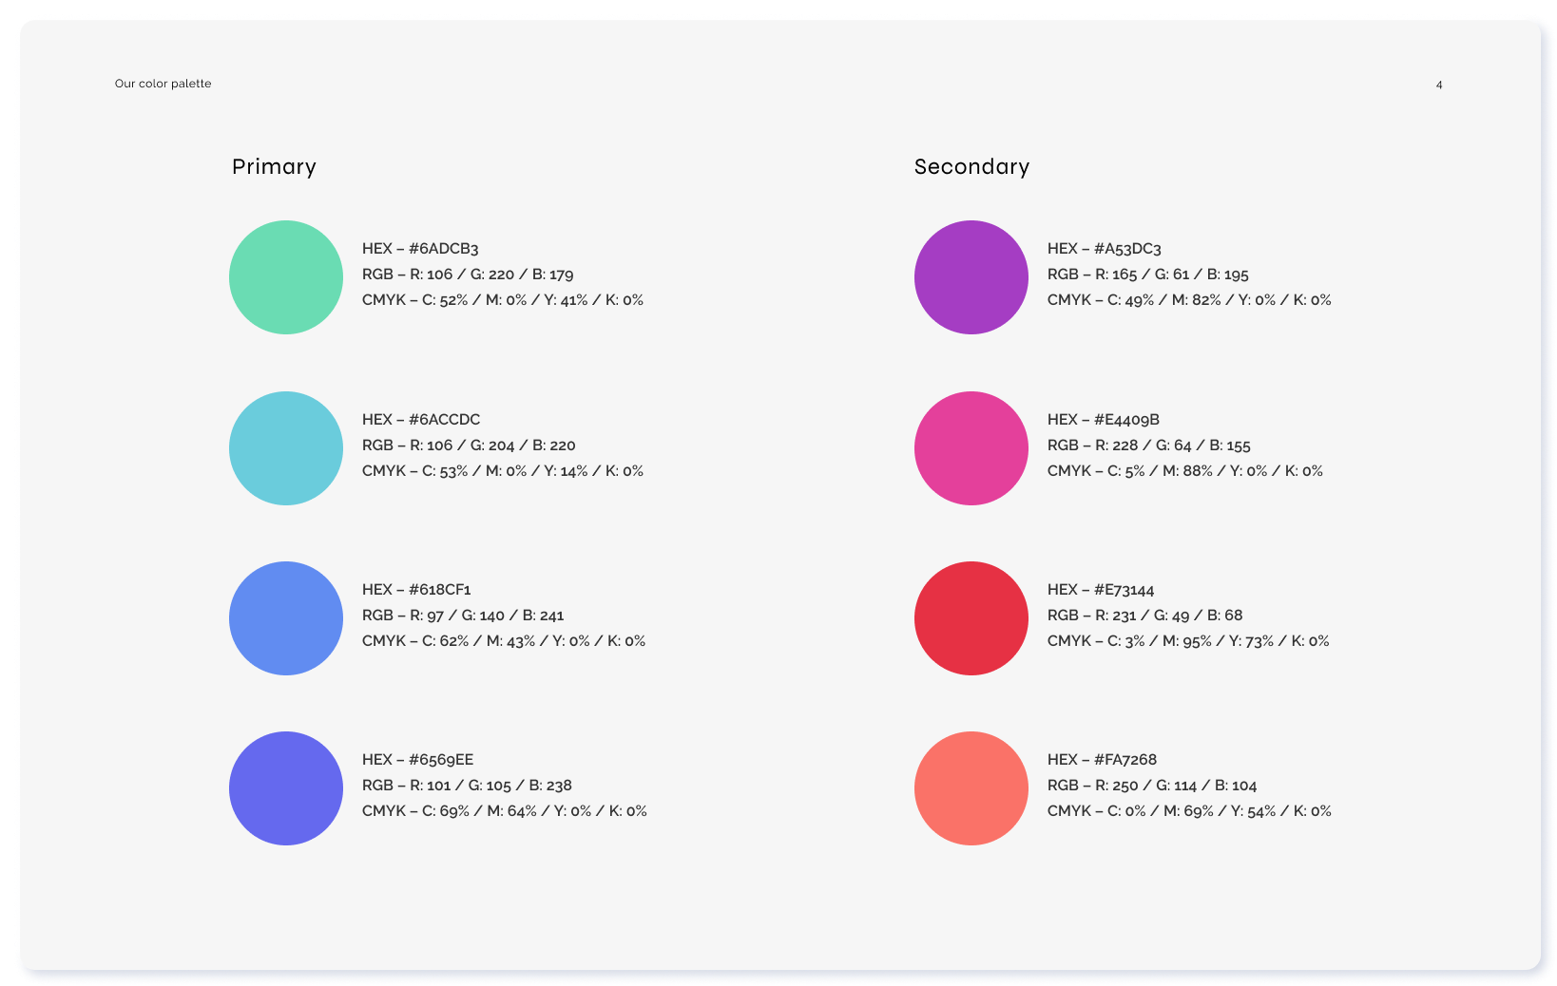
Task: Click the pink #E4409B color circle
Action: click(x=971, y=448)
